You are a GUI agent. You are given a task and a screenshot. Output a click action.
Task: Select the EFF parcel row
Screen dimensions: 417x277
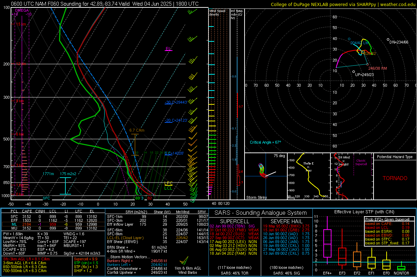click(53, 220)
